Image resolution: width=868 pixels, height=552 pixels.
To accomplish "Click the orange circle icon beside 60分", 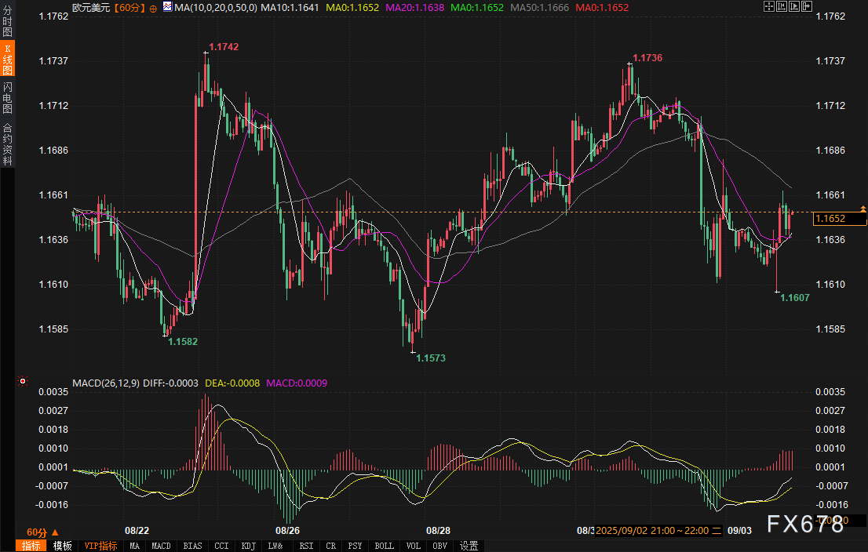I will [152, 7].
